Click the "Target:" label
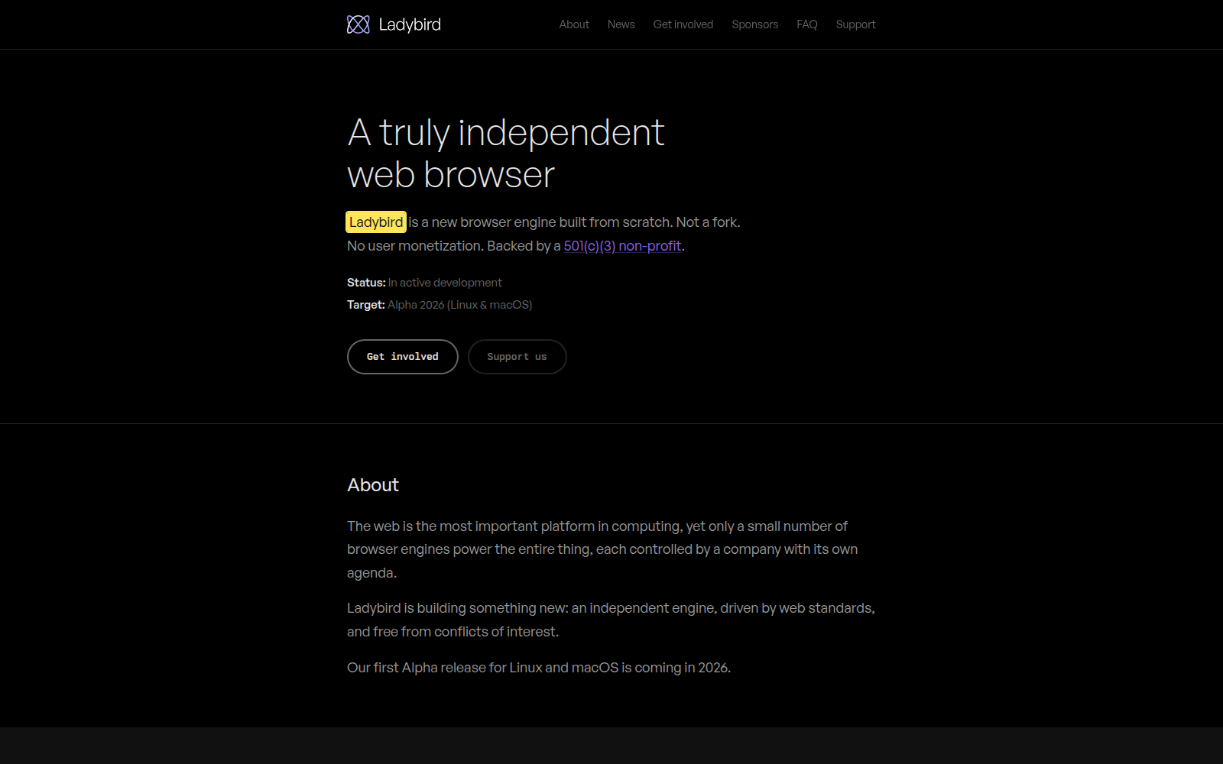This screenshot has height=764, width=1223. [x=366, y=305]
